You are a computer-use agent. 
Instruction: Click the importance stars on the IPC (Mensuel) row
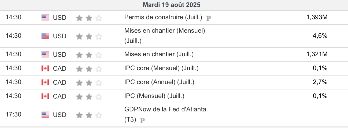[x=89, y=96]
